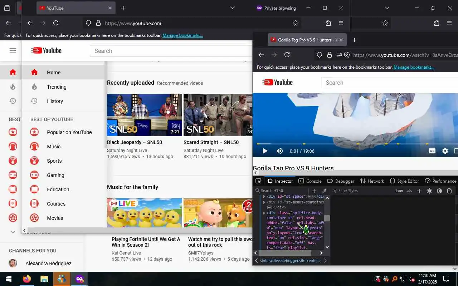The height and width of the screenshot is (286, 458).
Task: Open video settings gear in the player
Action: click(x=445, y=151)
